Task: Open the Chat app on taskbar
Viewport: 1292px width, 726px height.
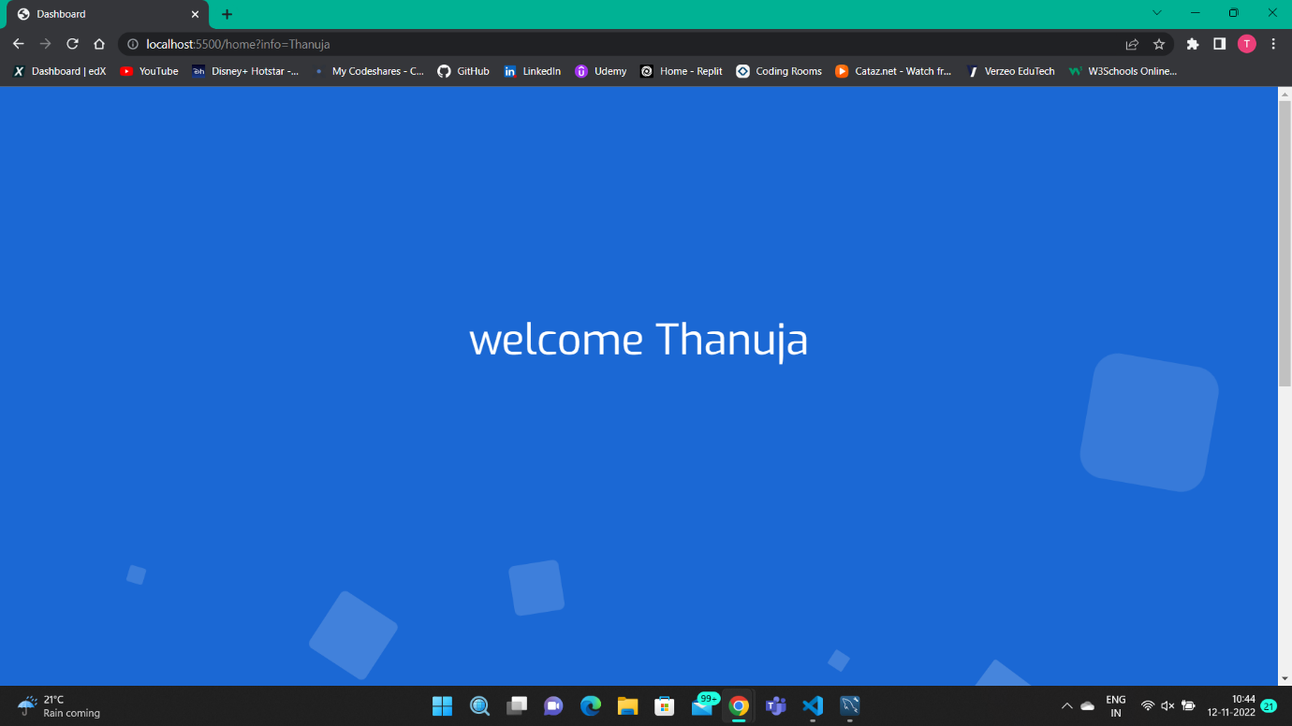Action: pyautogui.click(x=553, y=705)
